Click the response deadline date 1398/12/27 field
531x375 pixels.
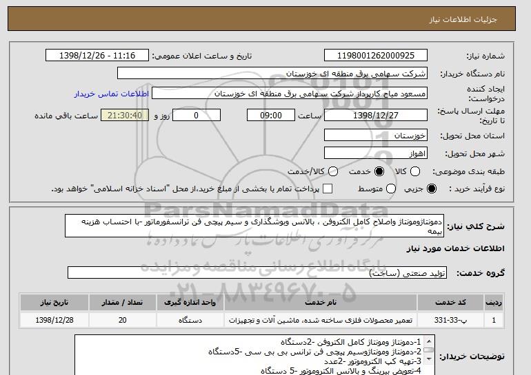click(376, 115)
